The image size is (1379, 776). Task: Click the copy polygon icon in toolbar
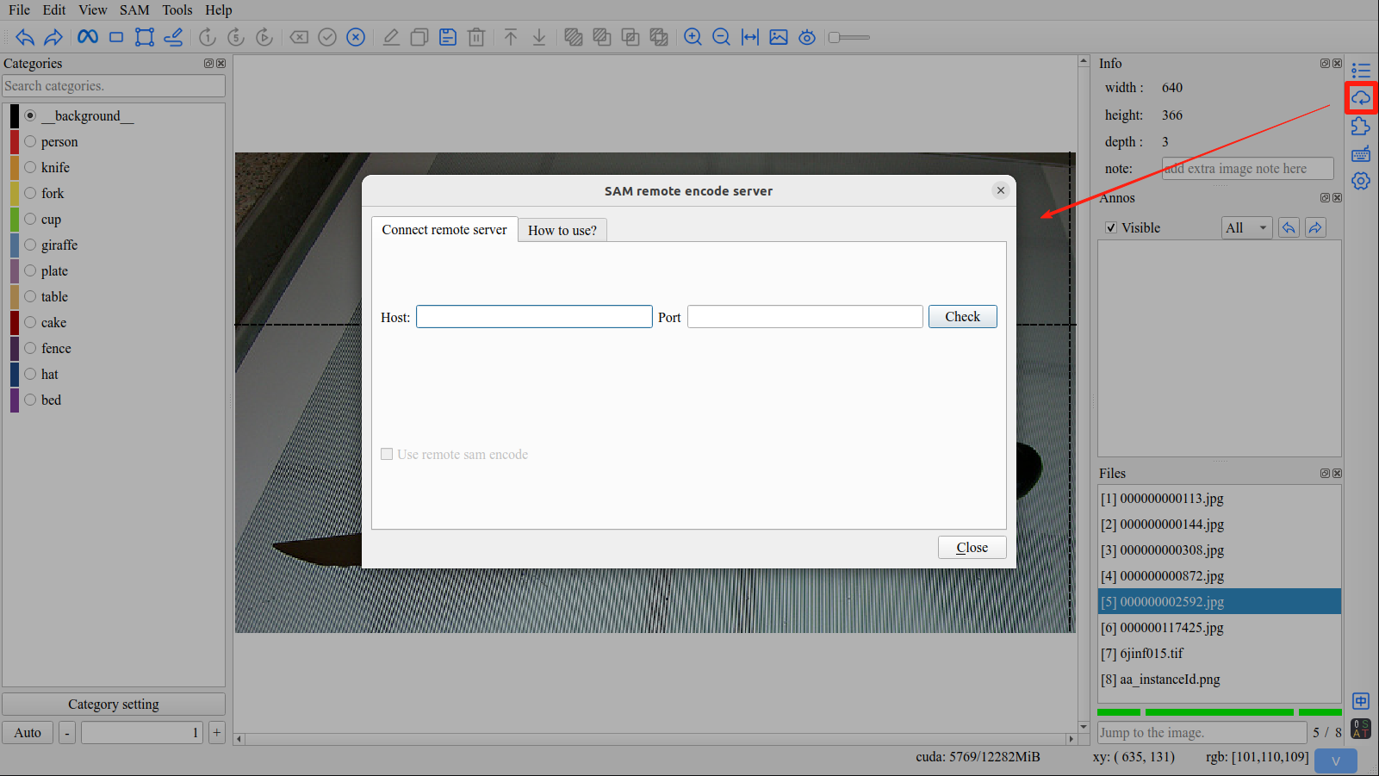pos(419,37)
